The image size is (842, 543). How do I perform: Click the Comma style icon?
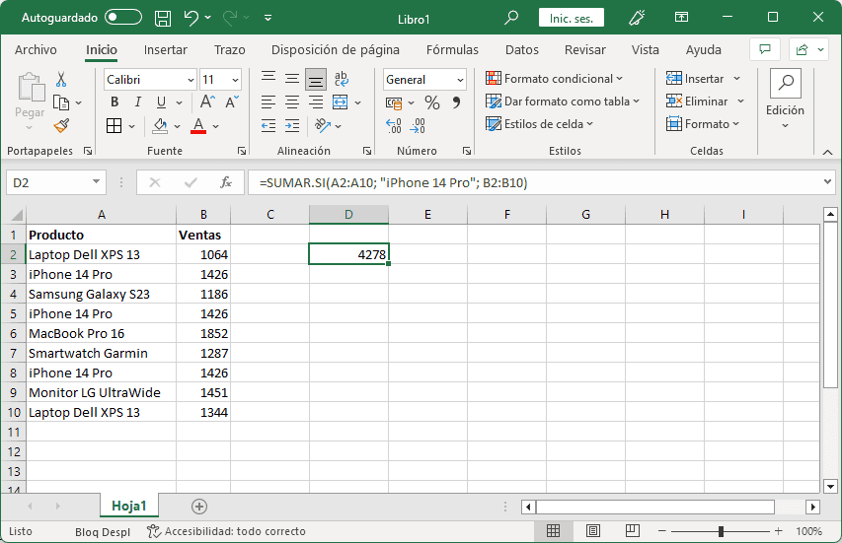[x=456, y=102]
